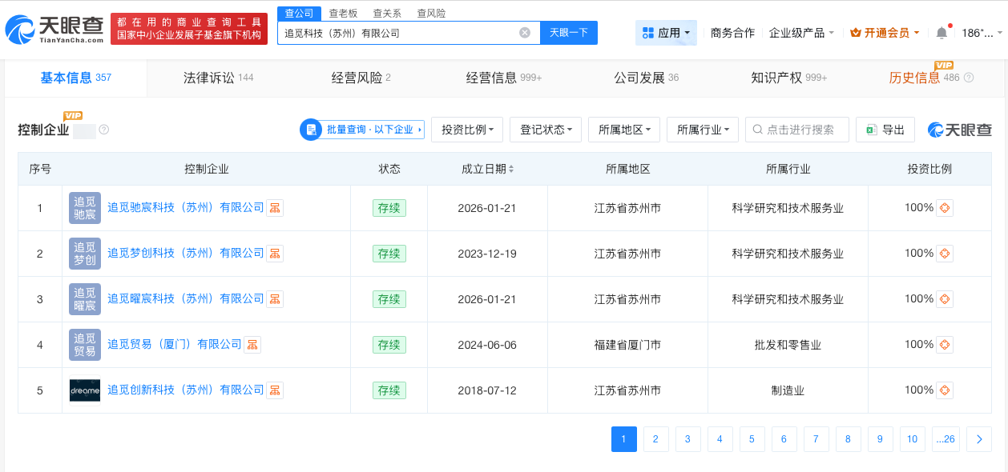Screen dimensions: 1008x472
Task: Open 追觅贸易（厦门）有限公司 link
Action: [175, 345]
